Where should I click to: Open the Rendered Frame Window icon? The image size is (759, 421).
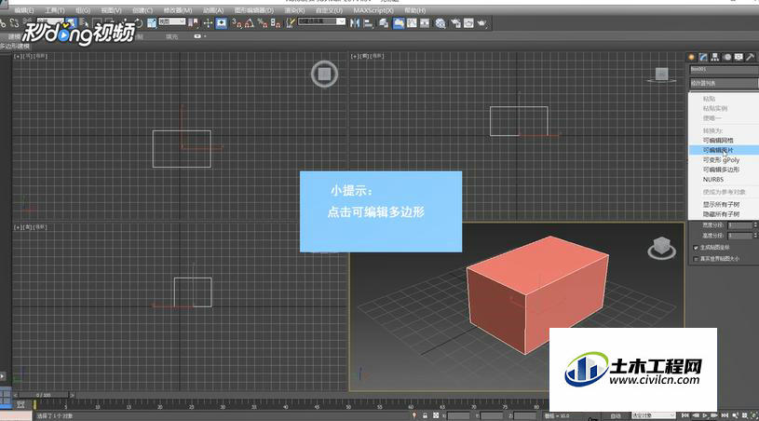point(468,22)
